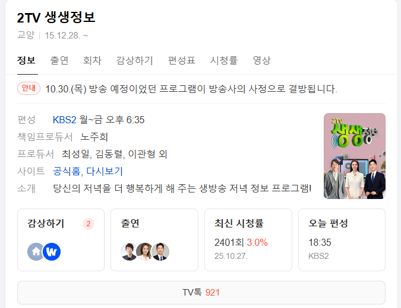Viewport: 401px width, 308px height.
Task: Open the 오늘 편성 schedule card
Action: point(342,240)
